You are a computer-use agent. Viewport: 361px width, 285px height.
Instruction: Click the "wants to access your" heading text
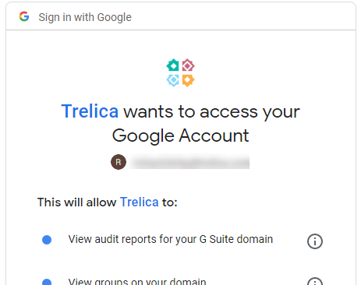point(211,112)
